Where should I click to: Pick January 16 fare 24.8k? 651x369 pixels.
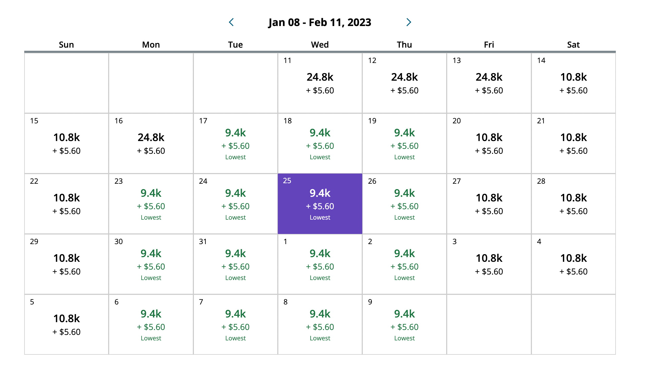[x=151, y=143]
